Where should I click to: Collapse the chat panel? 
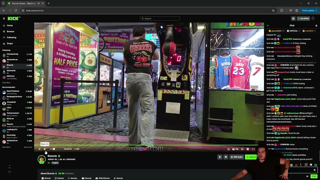click(x=268, y=25)
